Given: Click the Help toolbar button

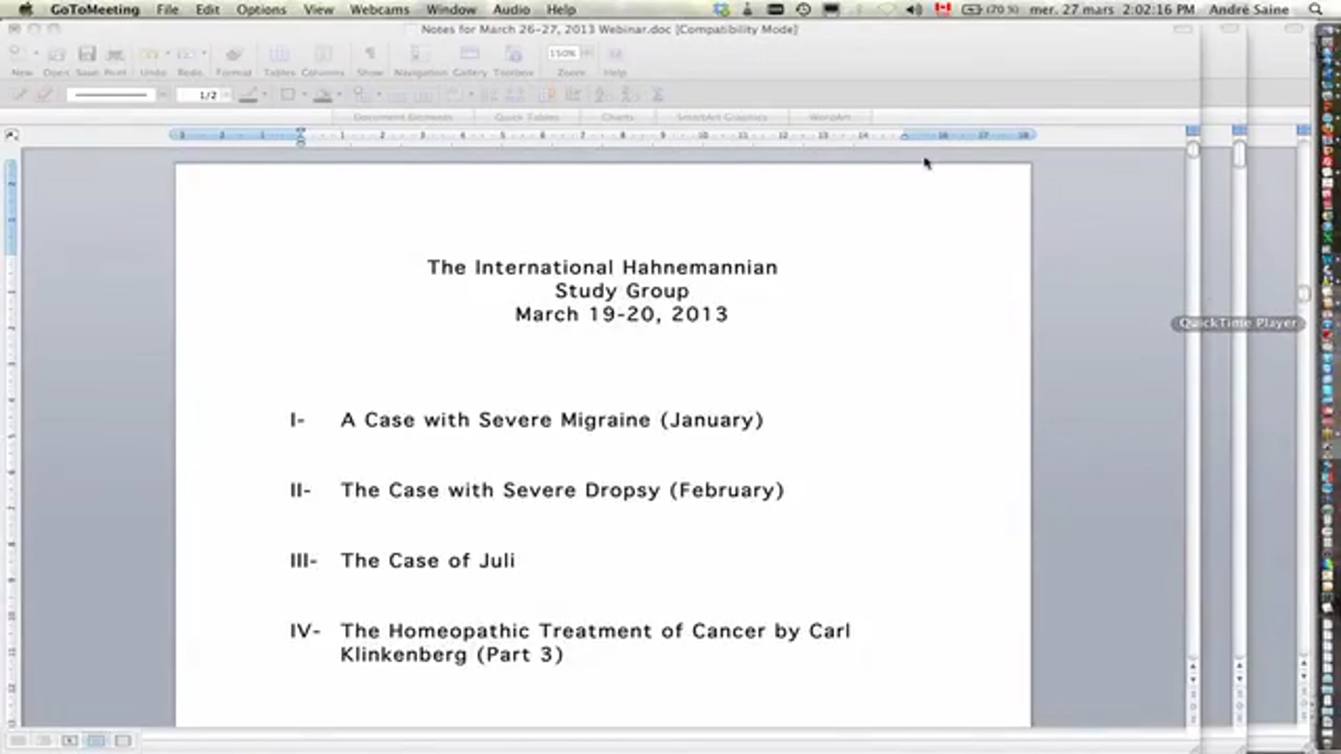Looking at the screenshot, I should coord(615,54).
